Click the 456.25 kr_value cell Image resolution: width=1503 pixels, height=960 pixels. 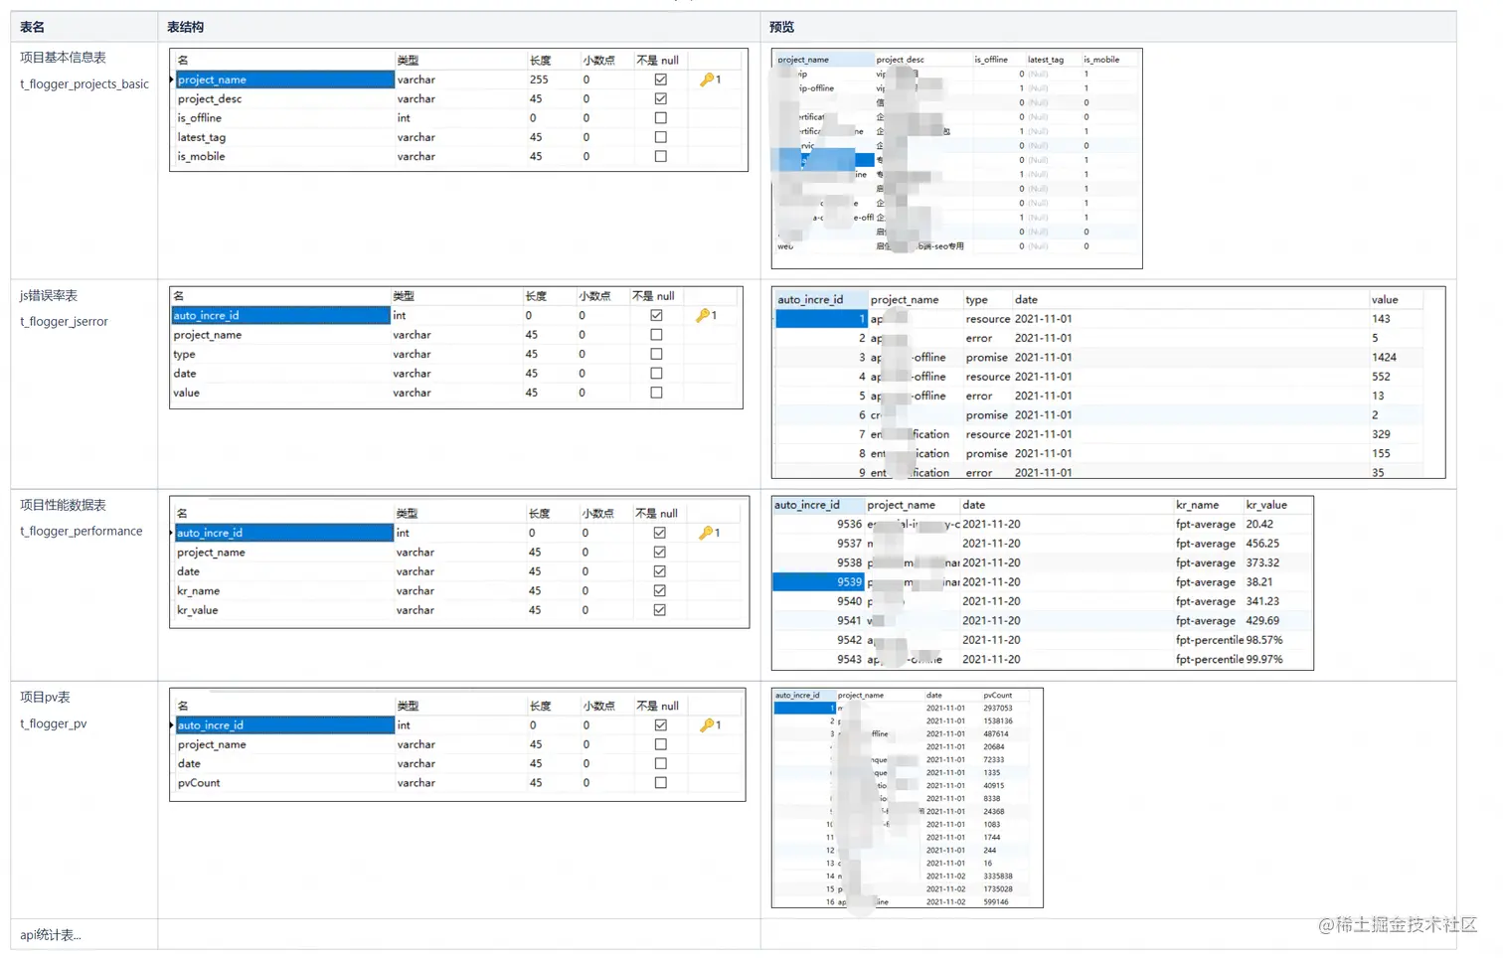(x=1262, y=544)
